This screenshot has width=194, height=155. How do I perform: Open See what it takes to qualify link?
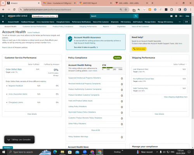click(x=86, y=47)
